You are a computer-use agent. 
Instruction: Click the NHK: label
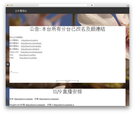coord(12,58)
